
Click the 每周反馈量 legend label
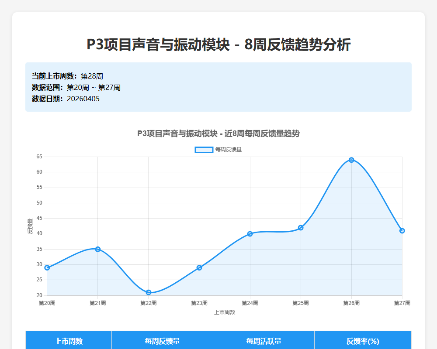point(229,150)
